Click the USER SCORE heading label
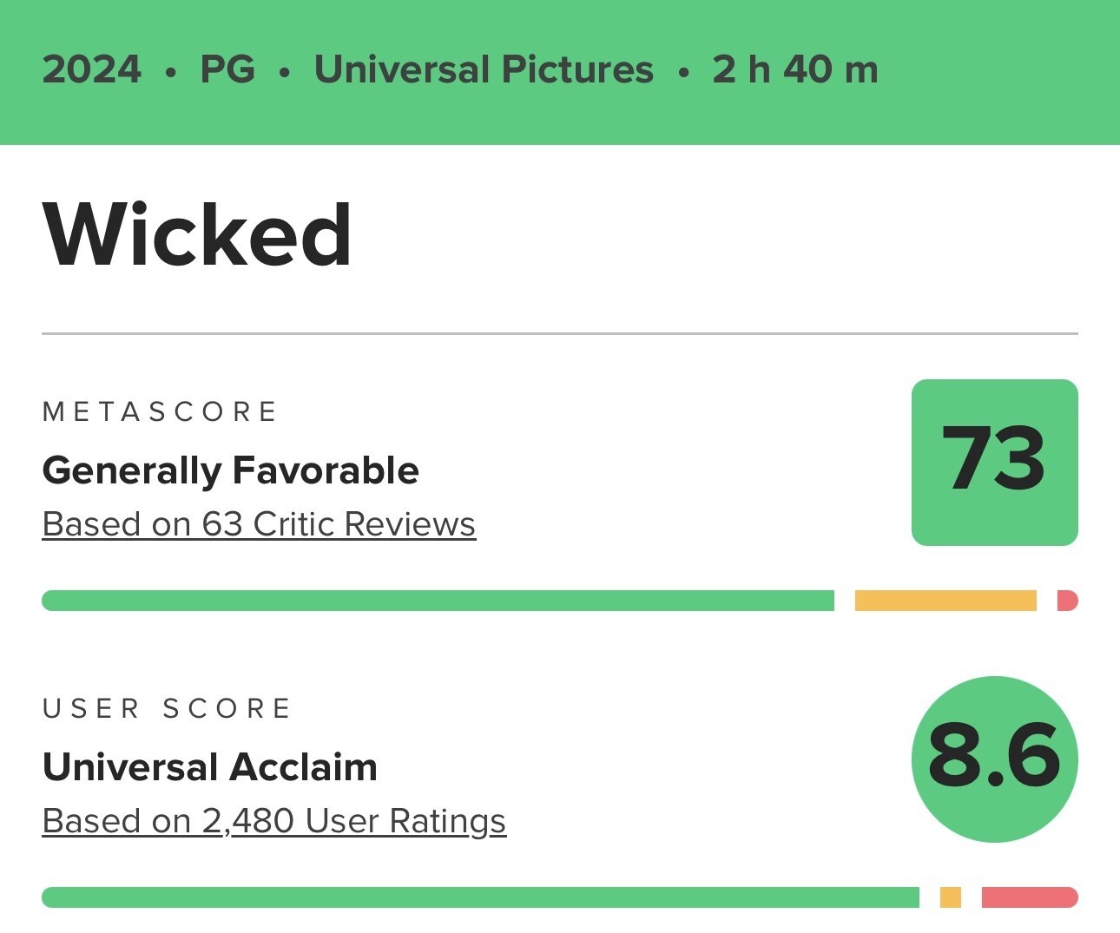This screenshot has height=933, width=1120. (x=167, y=708)
